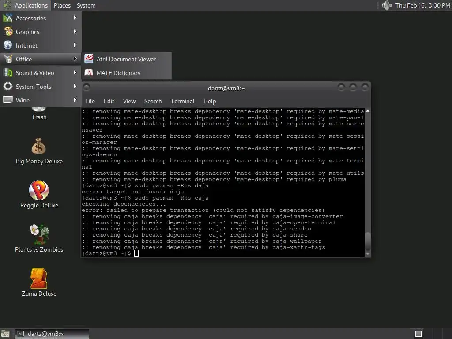The image size is (452, 339).
Task: Click 'checking dependencies...' line
Action: [x=124, y=204]
